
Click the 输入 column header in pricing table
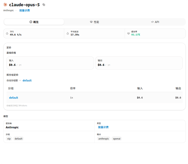(x=140, y=89)
